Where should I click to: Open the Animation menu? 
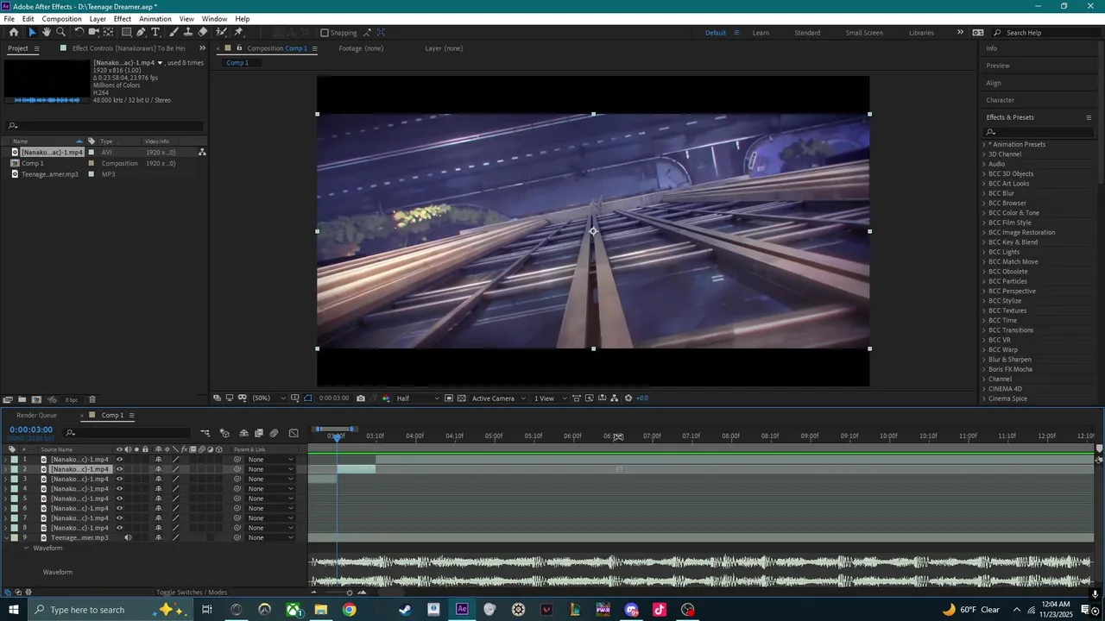[155, 19]
